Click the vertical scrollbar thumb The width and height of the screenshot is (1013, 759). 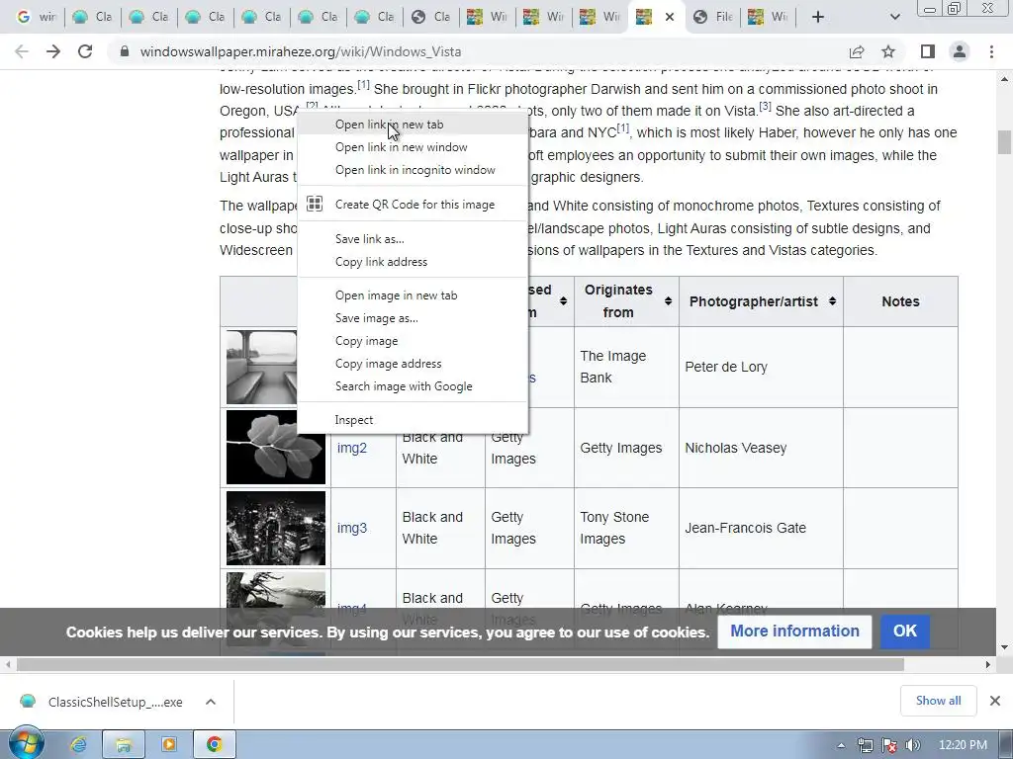click(1004, 142)
